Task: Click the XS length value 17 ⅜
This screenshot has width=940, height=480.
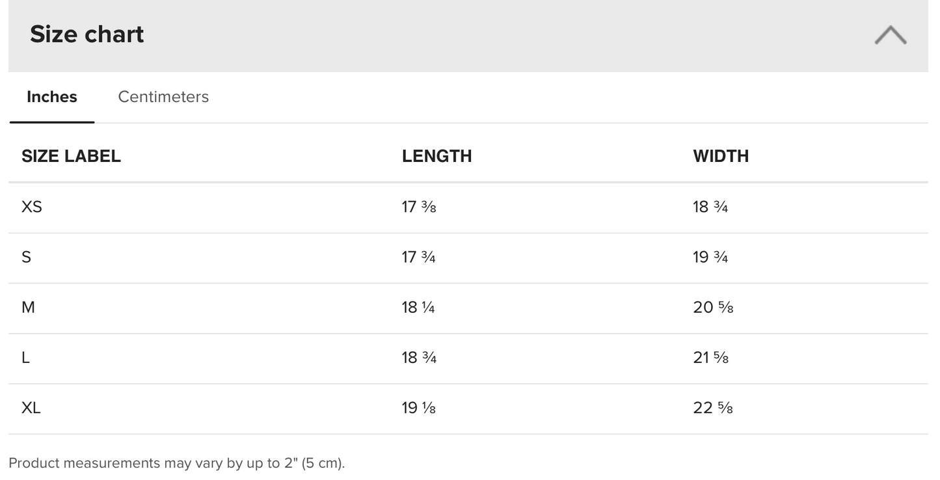Action: click(x=419, y=207)
